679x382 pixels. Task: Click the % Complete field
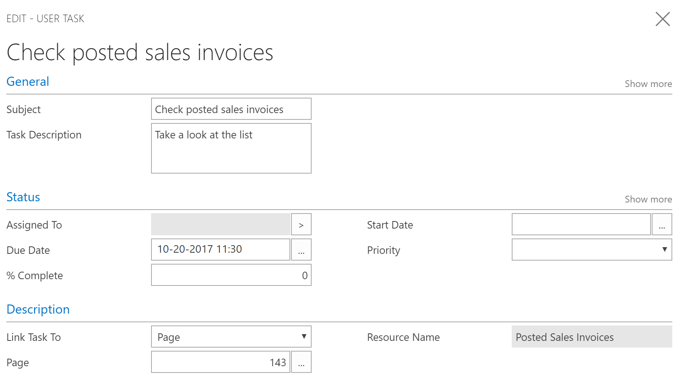[231, 275]
